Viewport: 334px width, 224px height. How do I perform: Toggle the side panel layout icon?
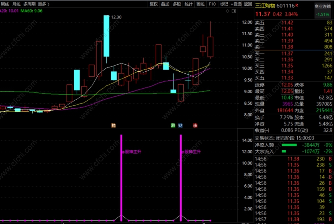[234, 11]
